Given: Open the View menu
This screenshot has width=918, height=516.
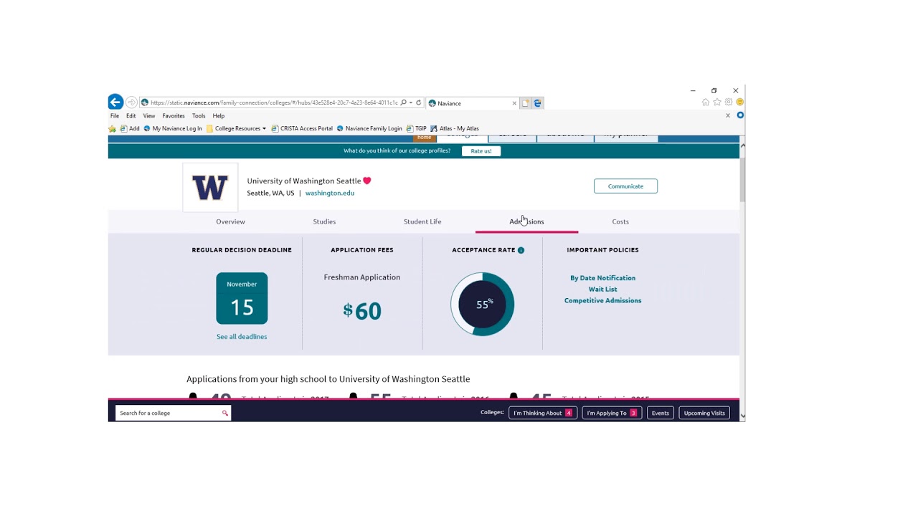Looking at the screenshot, I should (x=149, y=116).
